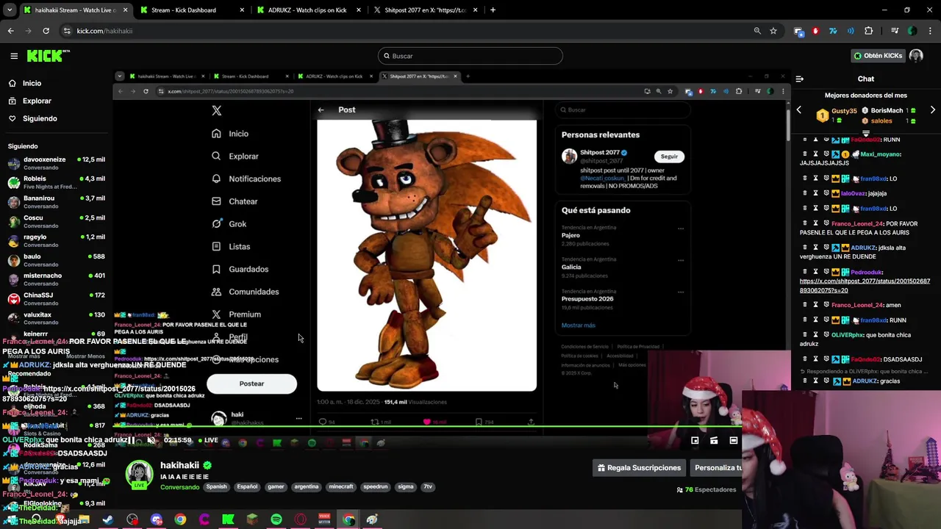
Task: Open Siguiendo in Kick sidebar
Action: tap(40, 118)
